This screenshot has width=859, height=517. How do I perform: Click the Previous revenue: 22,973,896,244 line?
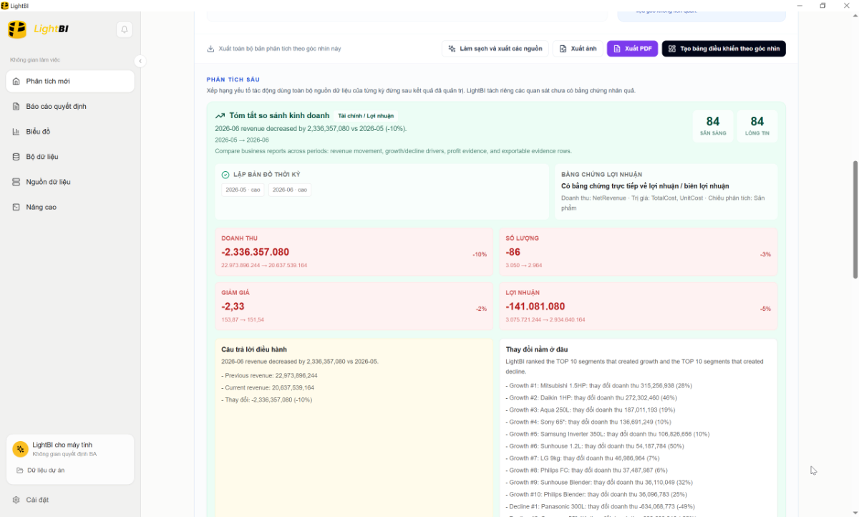(269, 375)
